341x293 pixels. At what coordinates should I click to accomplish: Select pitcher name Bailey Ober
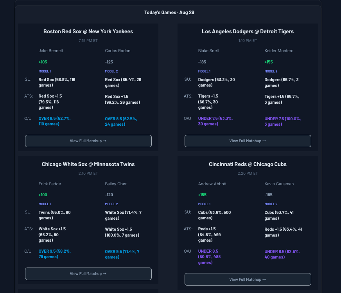click(116, 184)
